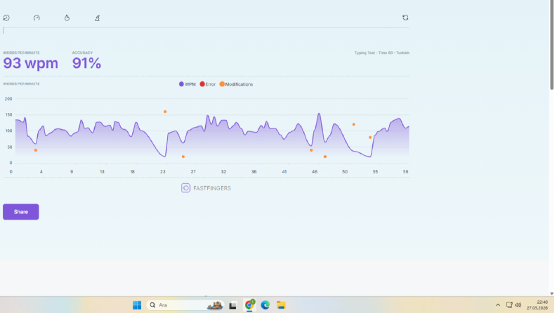Click the modification dot above second 23

(x=165, y=112)
